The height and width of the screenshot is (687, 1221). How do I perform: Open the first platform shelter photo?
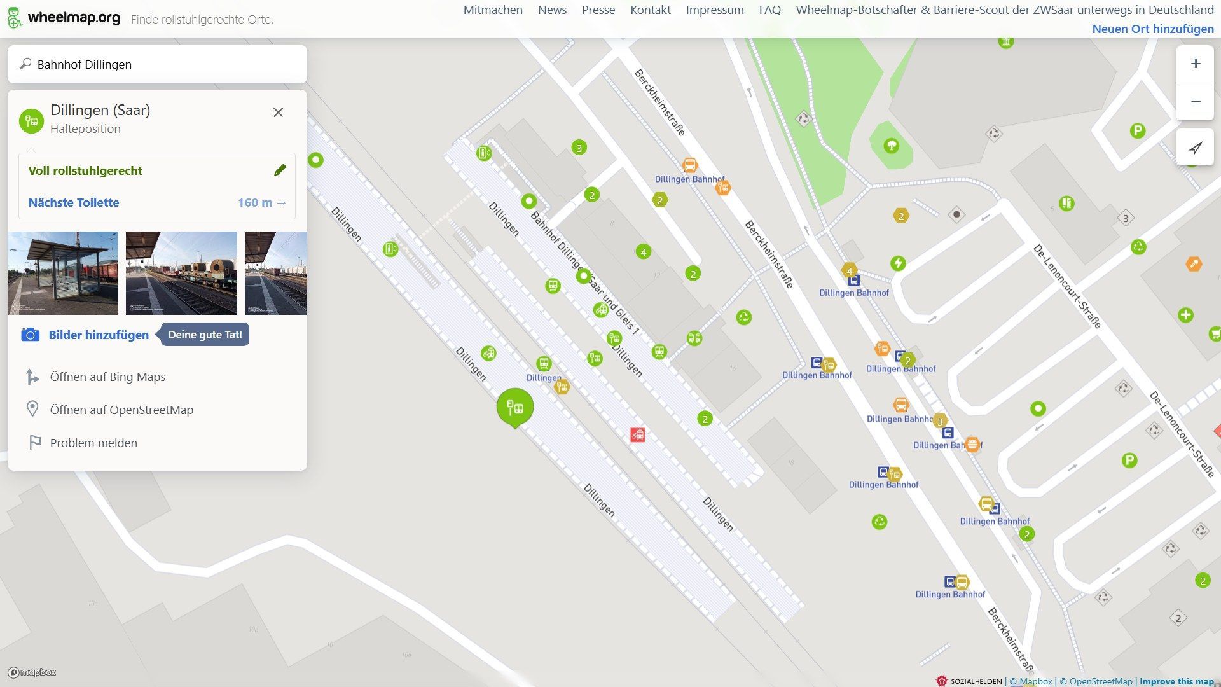pos(63,273)
